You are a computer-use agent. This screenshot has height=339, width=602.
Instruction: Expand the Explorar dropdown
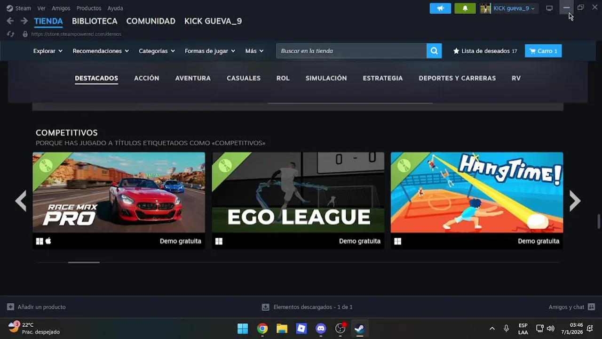coord(48,51)
